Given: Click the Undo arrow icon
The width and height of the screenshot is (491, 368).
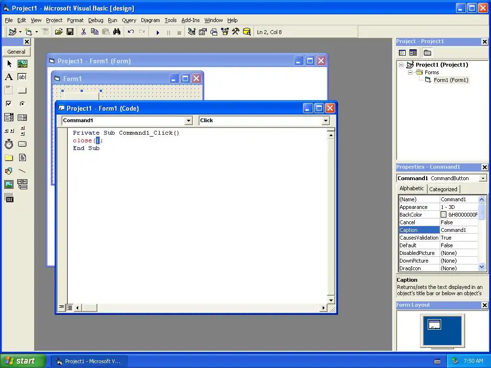Looking at the screenshot, I should click(x=131, y=32).
